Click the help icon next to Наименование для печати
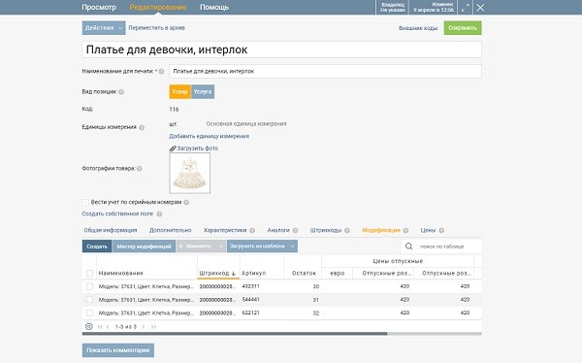The width and height of the screenshot is (582, 363). (x=161, y=71)
